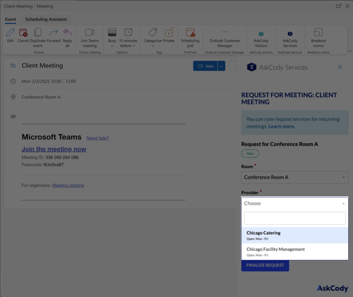Click Join the meeting now link

click(54, 149)
